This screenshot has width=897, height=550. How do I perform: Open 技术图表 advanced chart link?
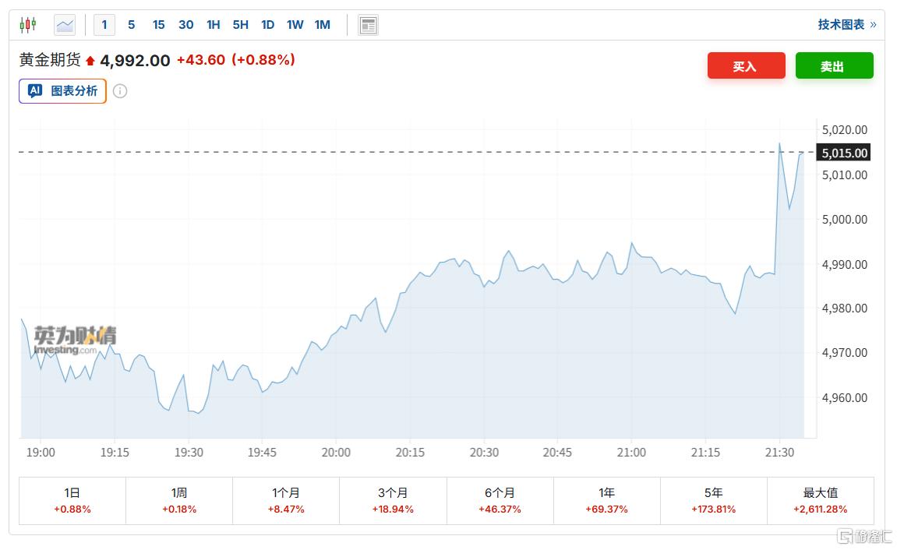[x=846, y=25]
